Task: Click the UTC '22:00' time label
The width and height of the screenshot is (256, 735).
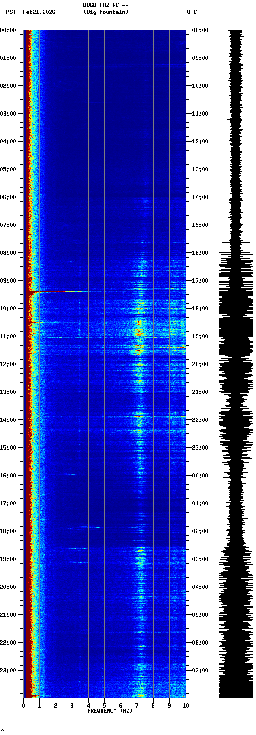Action: click(x=200, y=420)
